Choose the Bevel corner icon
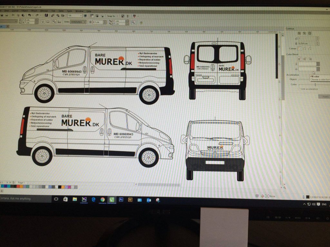330x247 pixels. pyautogui.click(x=310, y=49)
